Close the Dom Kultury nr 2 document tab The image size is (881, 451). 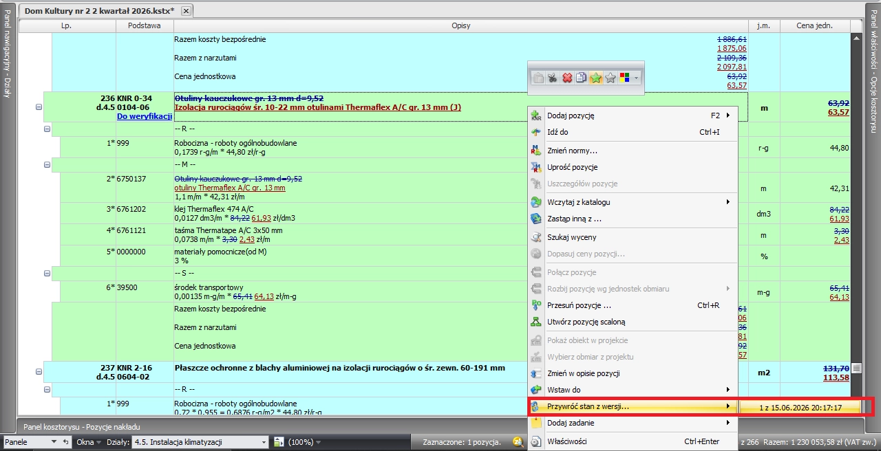[186, 10]
